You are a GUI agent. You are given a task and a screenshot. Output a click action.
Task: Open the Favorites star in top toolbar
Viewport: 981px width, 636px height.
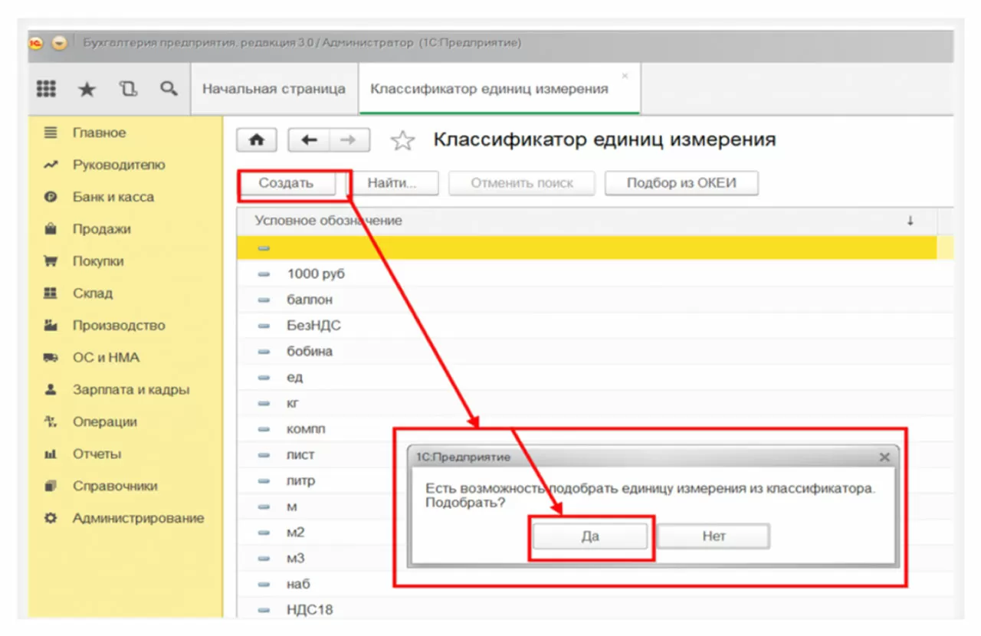pos(87,89)
